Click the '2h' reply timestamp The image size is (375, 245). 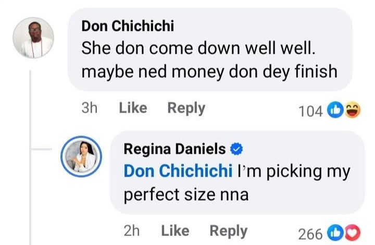131,230
